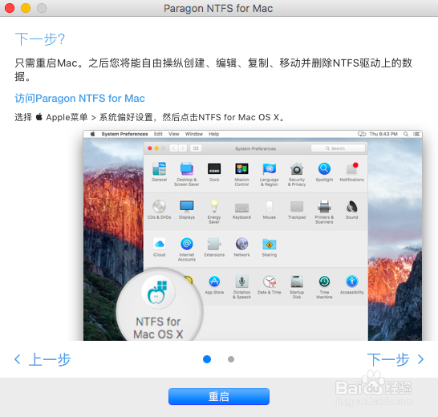438x417 pixels.
Task: Click the Network preferences icon
Action: pos(241,244)
